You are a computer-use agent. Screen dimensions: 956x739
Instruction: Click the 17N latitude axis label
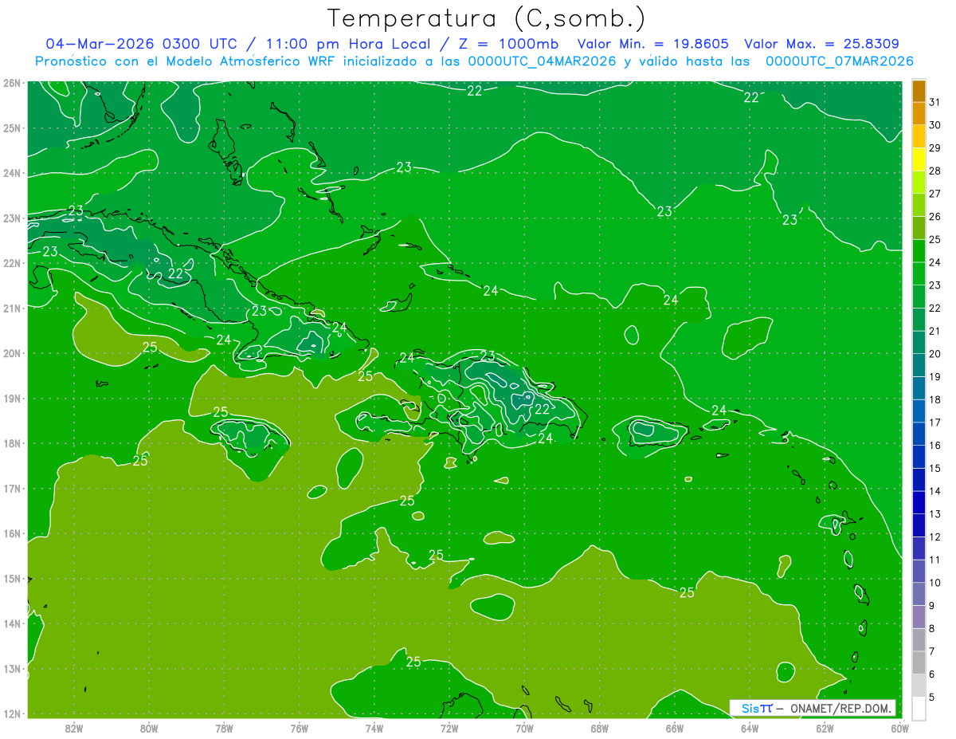tap(11, 488)
